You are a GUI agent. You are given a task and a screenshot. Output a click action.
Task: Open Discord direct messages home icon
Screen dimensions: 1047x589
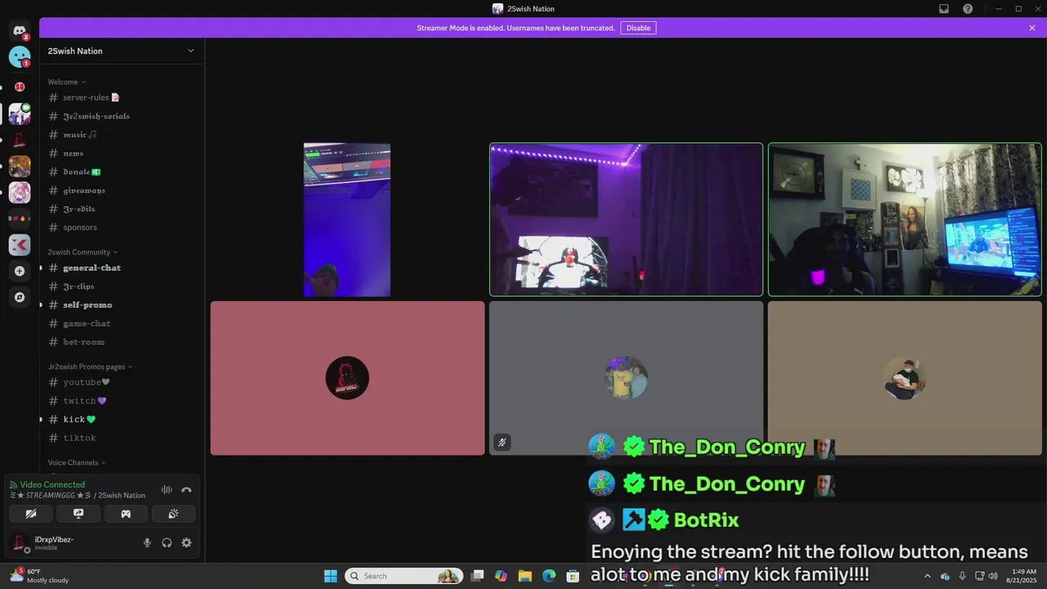[x=20, y=31]
